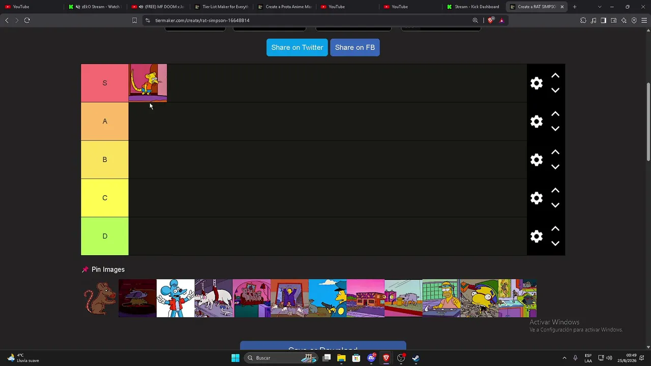This screenshot has width=651, height=366.
Task: Select the A tier label
Action: (x=105, y=121)
